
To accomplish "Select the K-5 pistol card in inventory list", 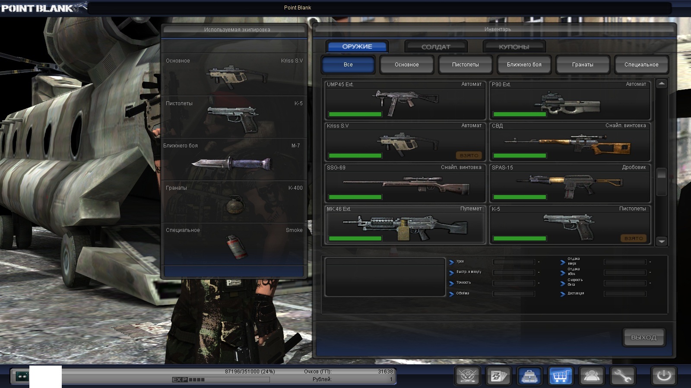I will pos(570,225).
